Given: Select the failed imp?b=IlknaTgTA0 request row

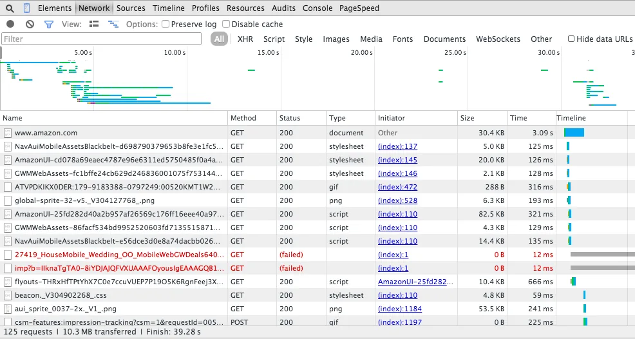Looking at the screenshot, I should 317,268.
